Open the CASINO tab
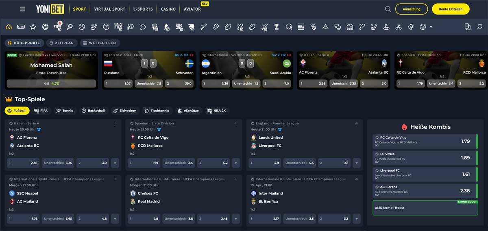The height and width of the screenshot is (231, 488). (x=168, y=9)
